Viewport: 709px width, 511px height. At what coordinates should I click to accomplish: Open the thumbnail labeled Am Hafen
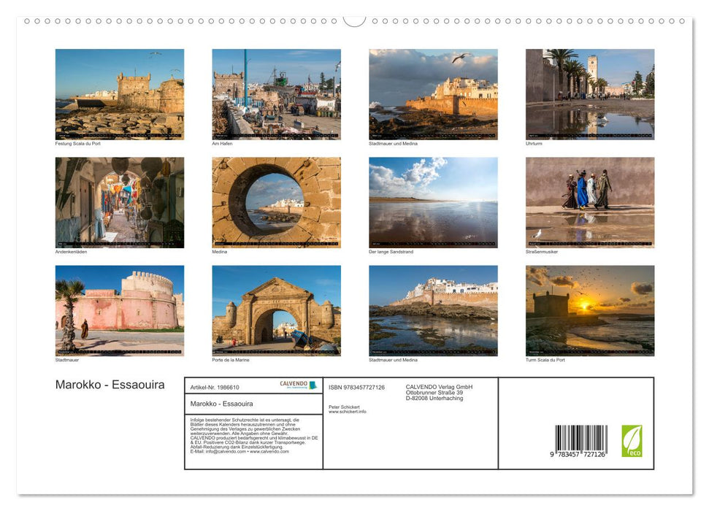[x=276, y=93]
